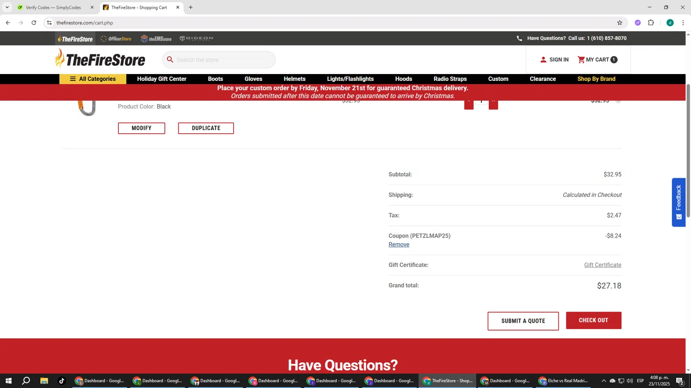Close the Verify Codes — SimplyCodes tab

(x=92, y=7)
